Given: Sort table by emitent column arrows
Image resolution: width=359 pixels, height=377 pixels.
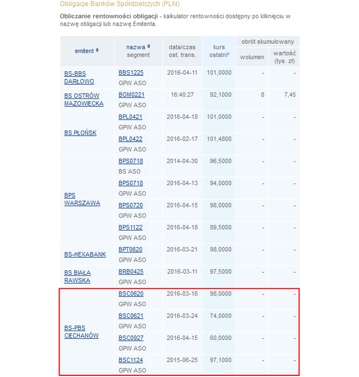Looking at the screenshot, I should tap(97, 50).
